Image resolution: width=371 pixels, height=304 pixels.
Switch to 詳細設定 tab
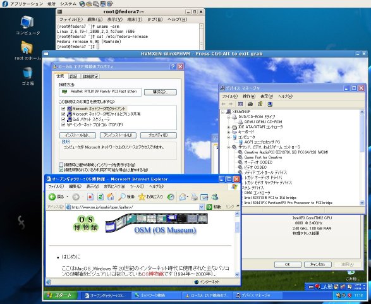90,76
